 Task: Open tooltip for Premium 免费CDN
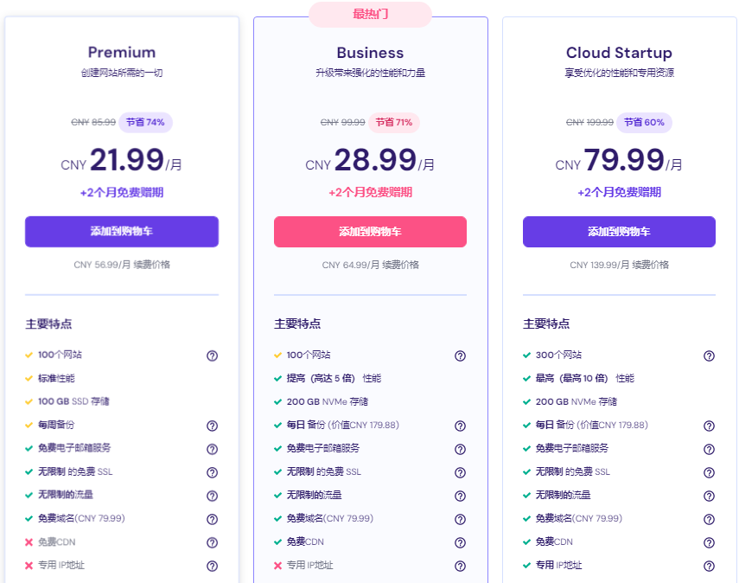[212, 542]
